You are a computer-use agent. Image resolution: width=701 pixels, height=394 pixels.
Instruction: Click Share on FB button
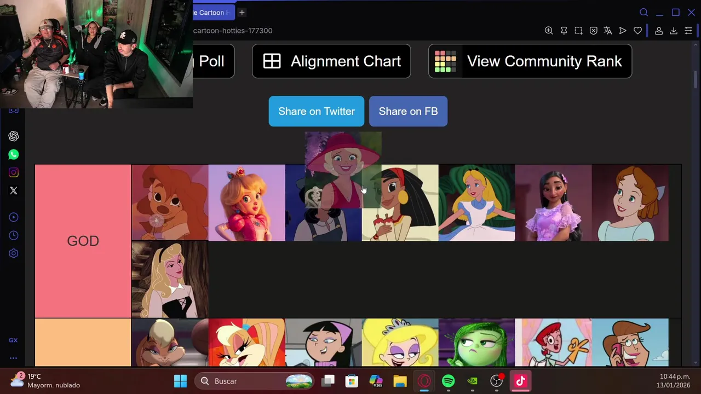408,111
